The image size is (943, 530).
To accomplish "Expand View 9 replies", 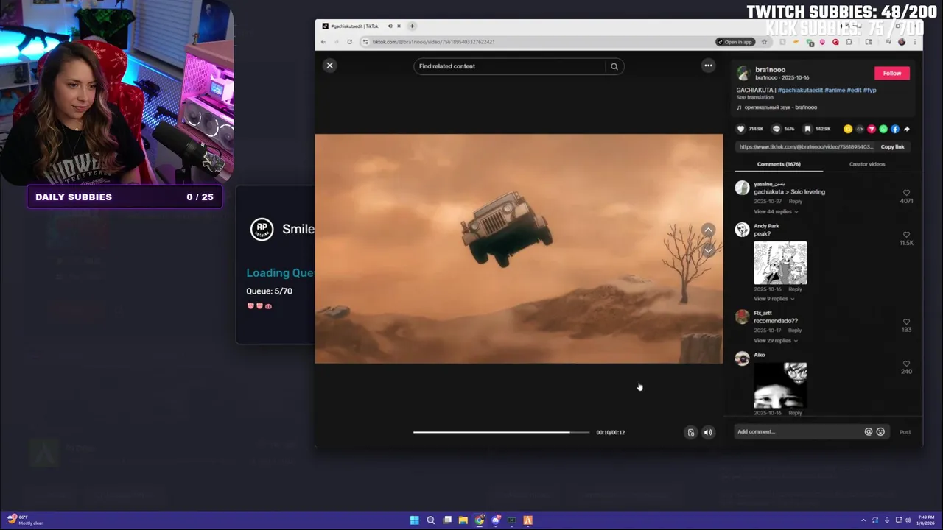I will point(774,299).
